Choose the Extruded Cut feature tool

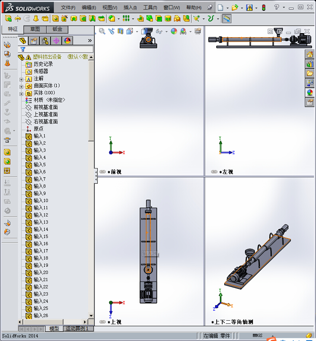[55, 18]
